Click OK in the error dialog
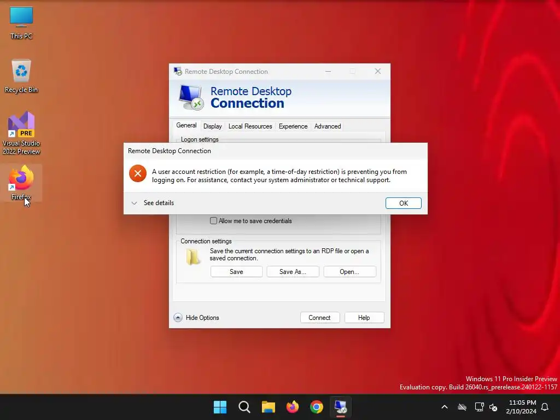The image size is (560, 420). pyautogui.click(x=403, y=203)
